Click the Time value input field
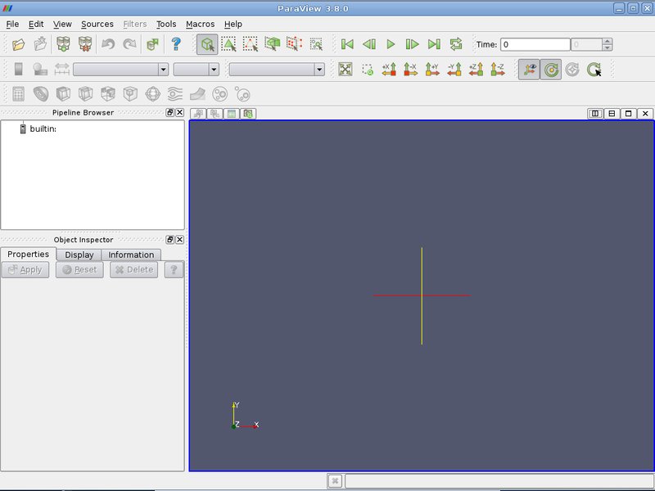Image resolution: width=655 pixels, height=491 pixels. [x=535, y=44]
